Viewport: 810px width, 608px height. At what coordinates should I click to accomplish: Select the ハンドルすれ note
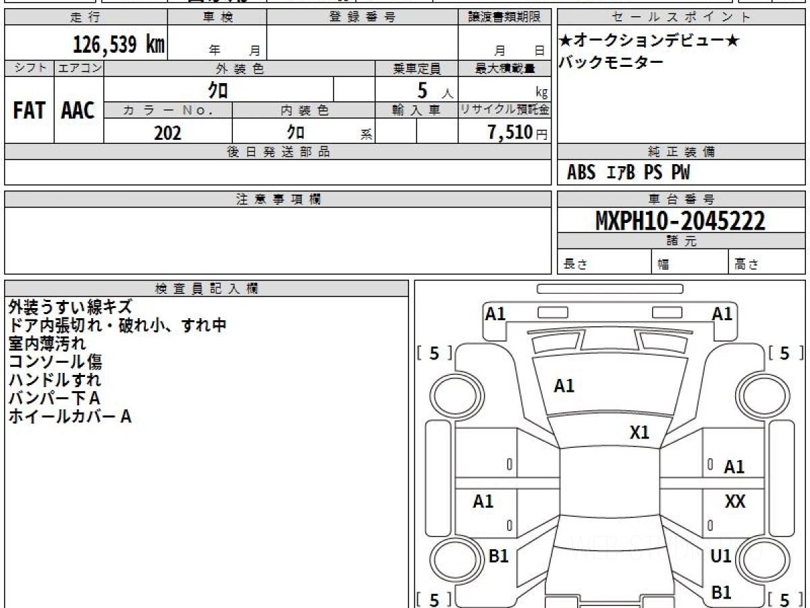click(55, 380)
